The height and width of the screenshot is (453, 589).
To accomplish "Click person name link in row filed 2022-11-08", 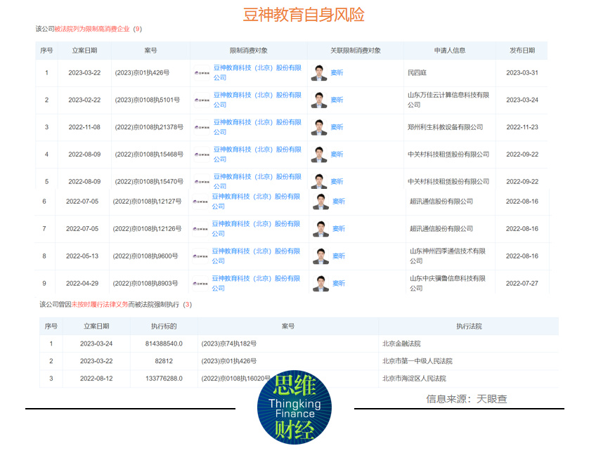I will (337, 127).
